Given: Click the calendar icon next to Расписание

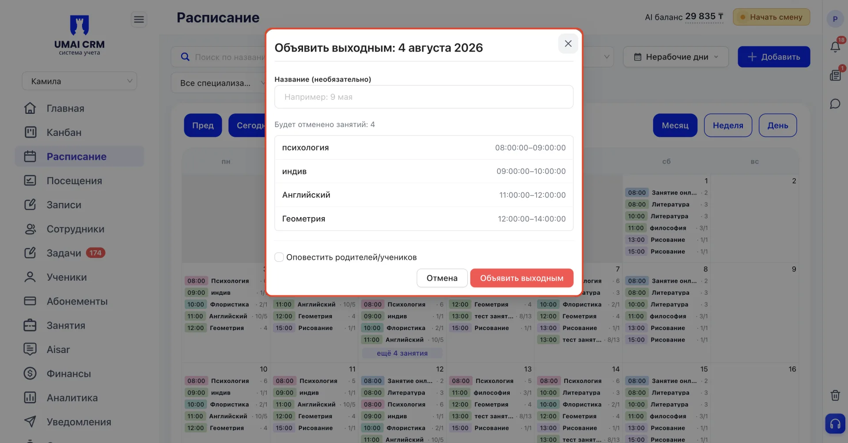Looking at the screenshot, I should pos(30,156).
